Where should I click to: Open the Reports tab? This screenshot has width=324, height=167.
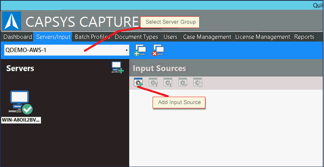pos(304,37)
